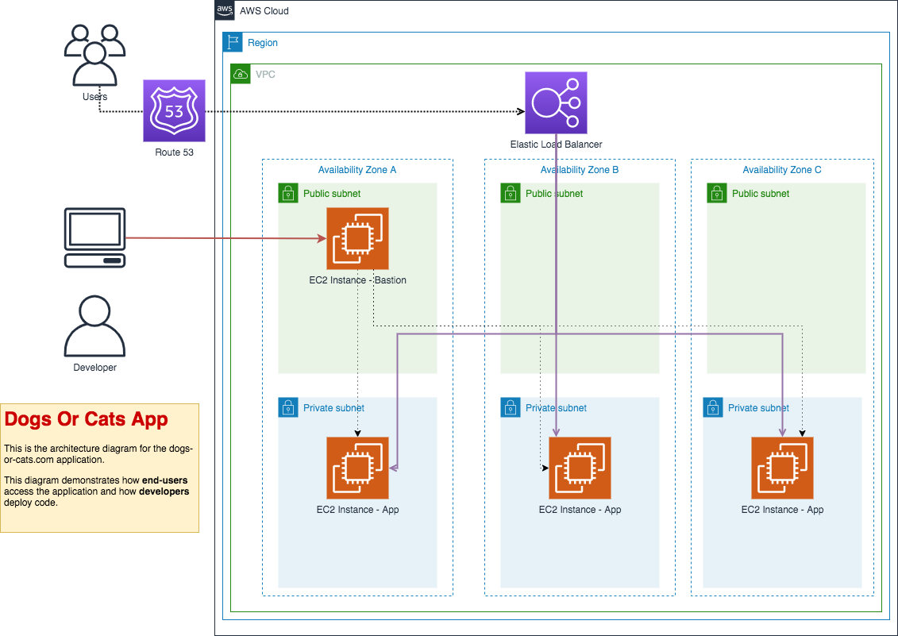Click the VPC cloud icon

click(240, 74)
